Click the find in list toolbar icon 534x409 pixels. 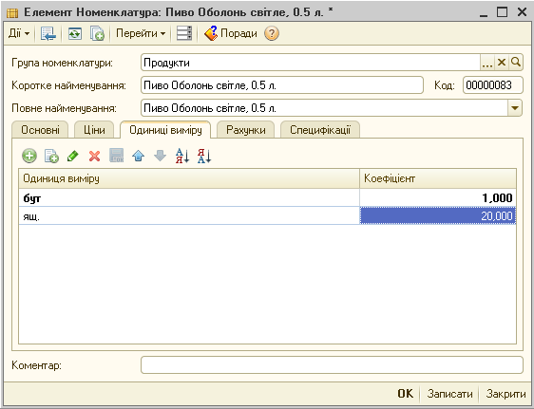point(48,33)
